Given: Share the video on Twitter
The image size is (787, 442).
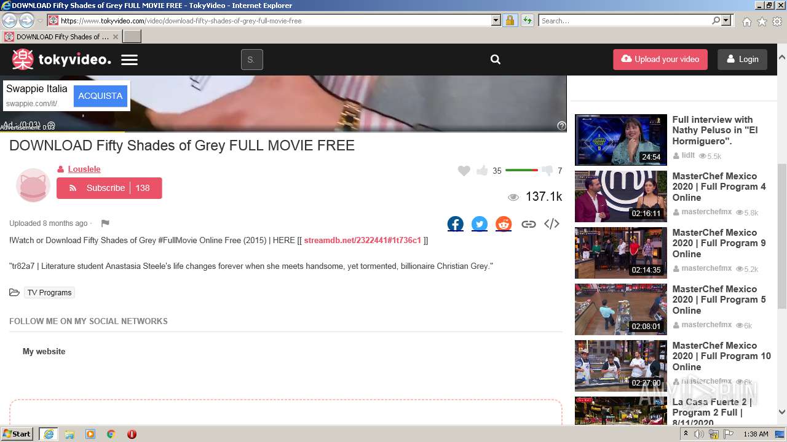Looking at the screenshot, I should (x=480, y=224).
